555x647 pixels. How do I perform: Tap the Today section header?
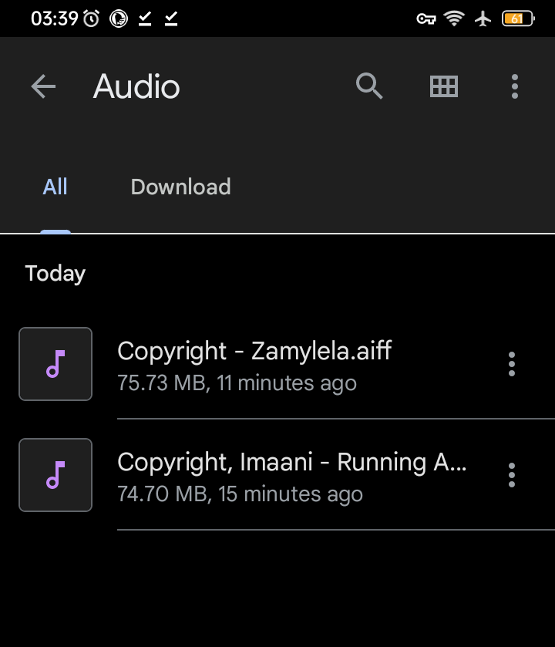pos(55,274)
